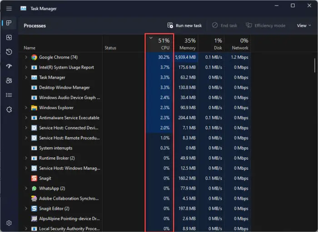Screen dimensions: 318x232
Task: Open the hamburger navigation menu
Action: click(9, 9)
